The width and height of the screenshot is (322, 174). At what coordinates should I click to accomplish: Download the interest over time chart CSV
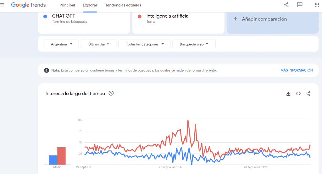coord(288,94)
